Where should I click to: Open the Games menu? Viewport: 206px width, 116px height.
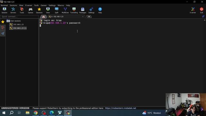43,5
